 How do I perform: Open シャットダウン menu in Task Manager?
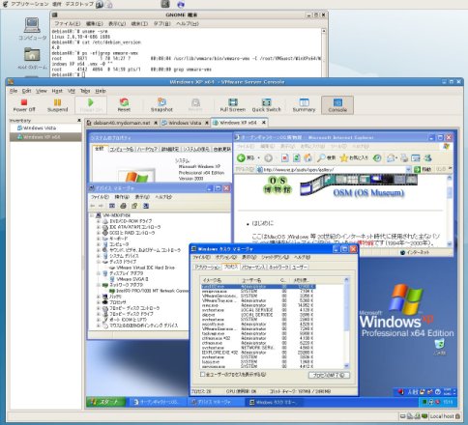[x=275, y=257]
